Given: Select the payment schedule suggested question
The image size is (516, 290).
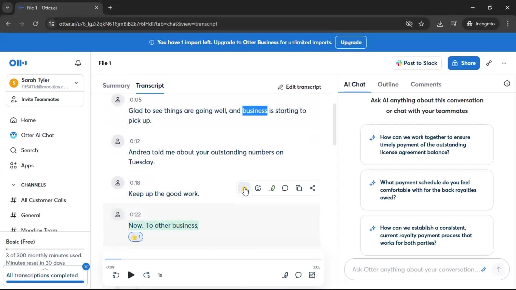Looking at the screenshot, I should click(427, 190).
